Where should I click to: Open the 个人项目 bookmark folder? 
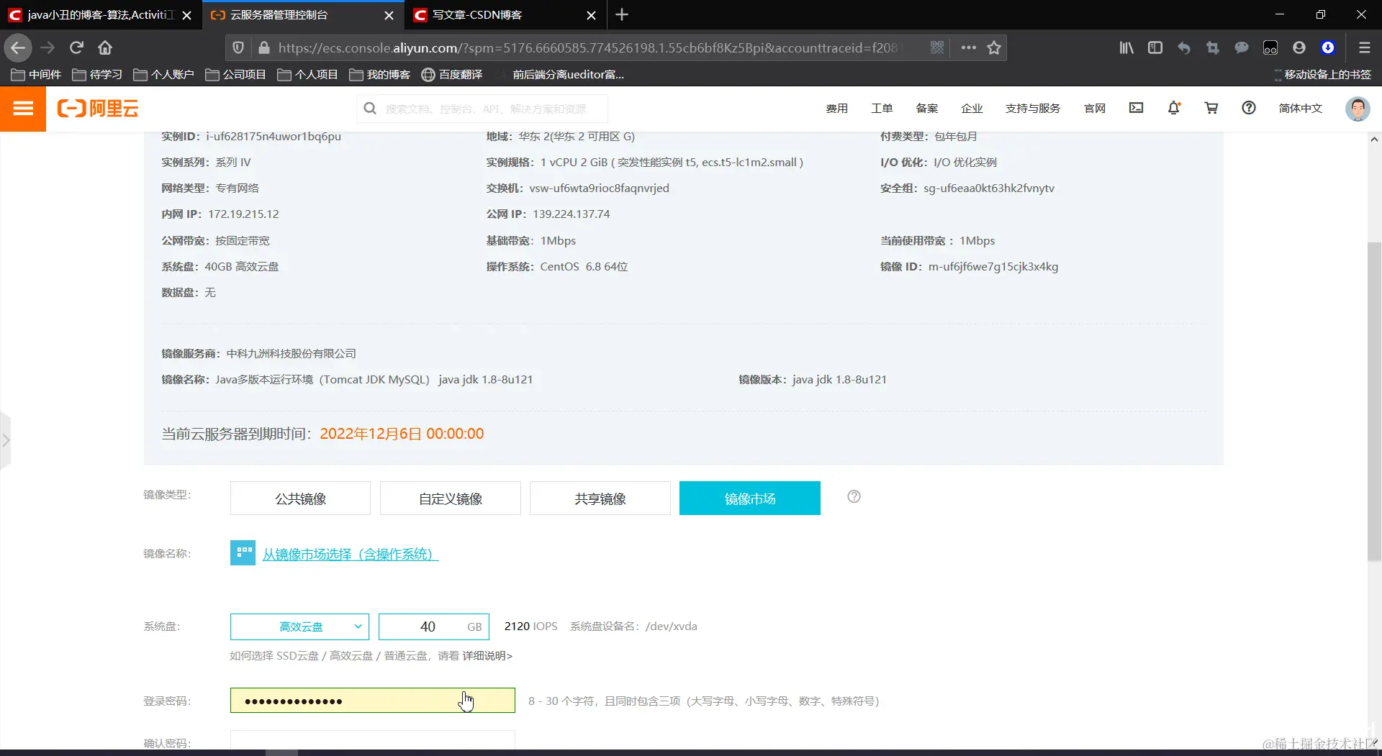coord(308,74)
